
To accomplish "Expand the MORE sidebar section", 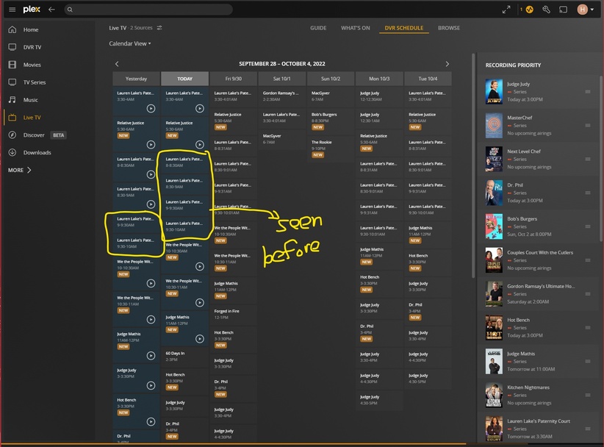I will tap(20, 170).
